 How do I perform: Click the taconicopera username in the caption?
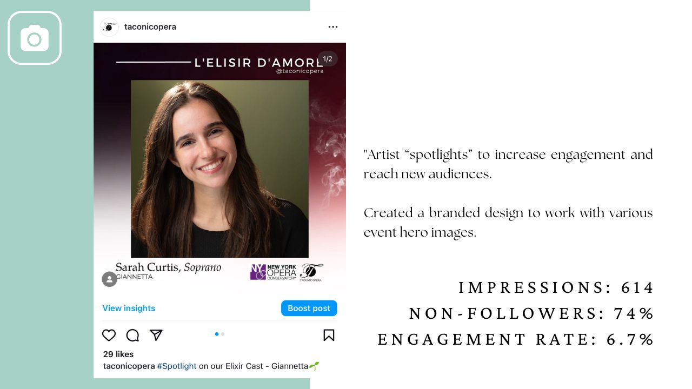point(129,366)
